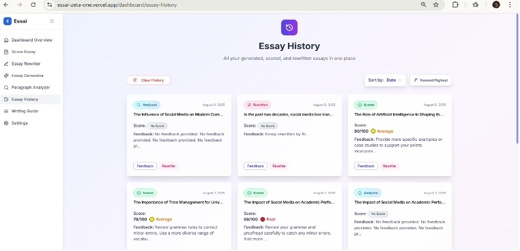Click the Essay History clock icon in sidebar

click(6, 99)
